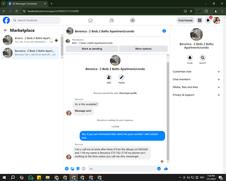This screenshot has width=226, height=181.
Task: Click the Name edit pencil icon
Action: coord(122,77)
